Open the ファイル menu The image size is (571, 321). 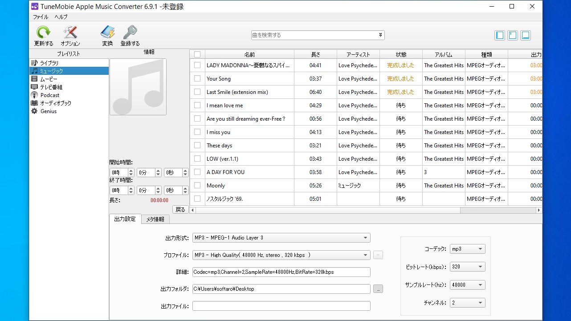click(41, 17)
